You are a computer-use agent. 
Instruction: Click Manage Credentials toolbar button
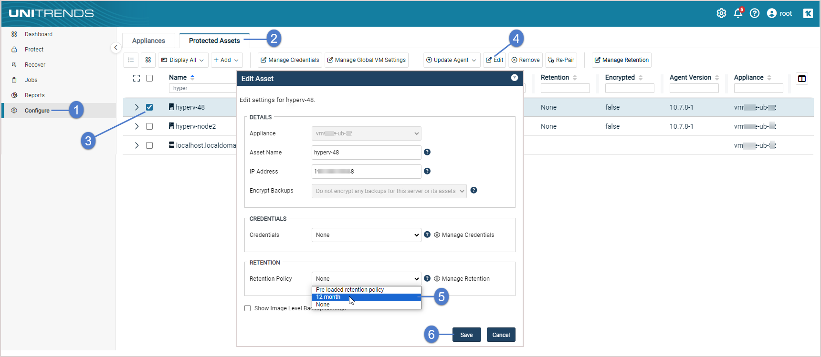[290, 60]
